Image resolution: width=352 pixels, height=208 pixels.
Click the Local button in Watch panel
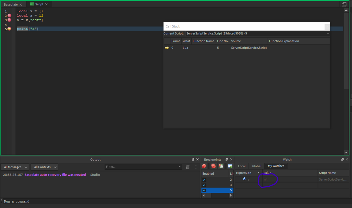pyautogui.click(x=242, y=166)
